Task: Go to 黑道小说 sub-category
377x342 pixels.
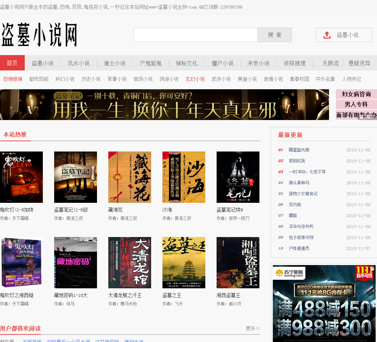Action: pyautogui.click(x=247, y=79)
